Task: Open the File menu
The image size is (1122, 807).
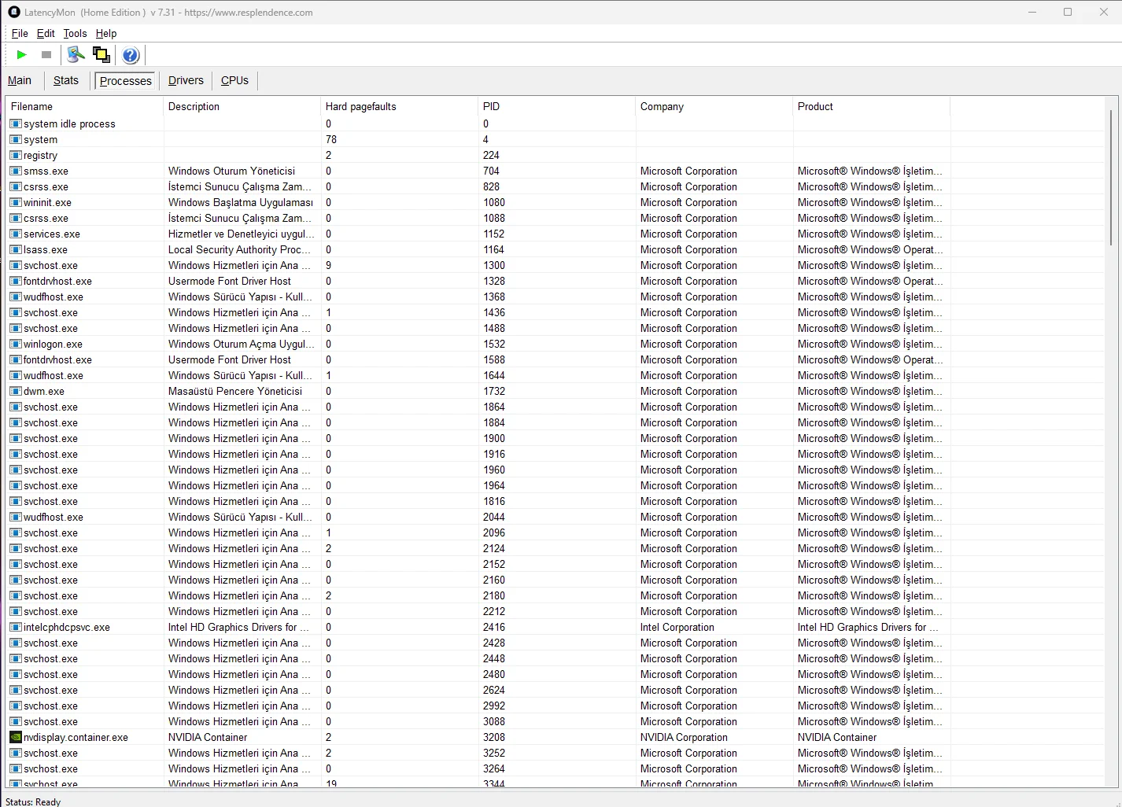Action: point(20,34)
